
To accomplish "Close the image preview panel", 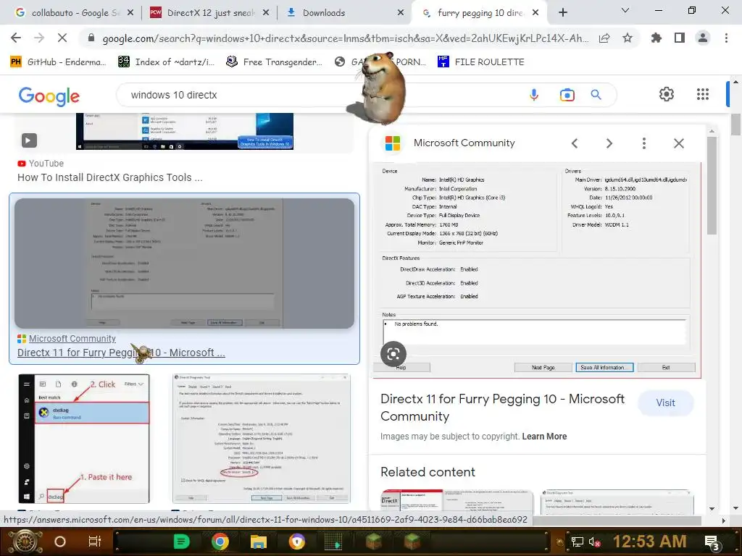I will point(678,143).
